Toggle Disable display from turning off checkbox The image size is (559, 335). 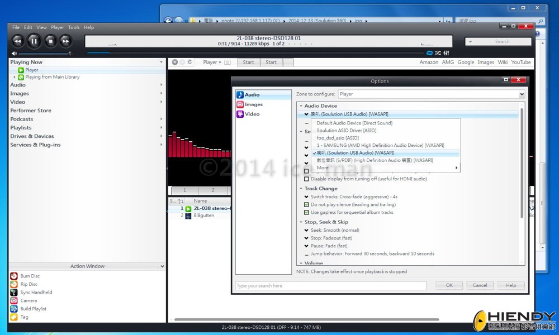[306, 179]
